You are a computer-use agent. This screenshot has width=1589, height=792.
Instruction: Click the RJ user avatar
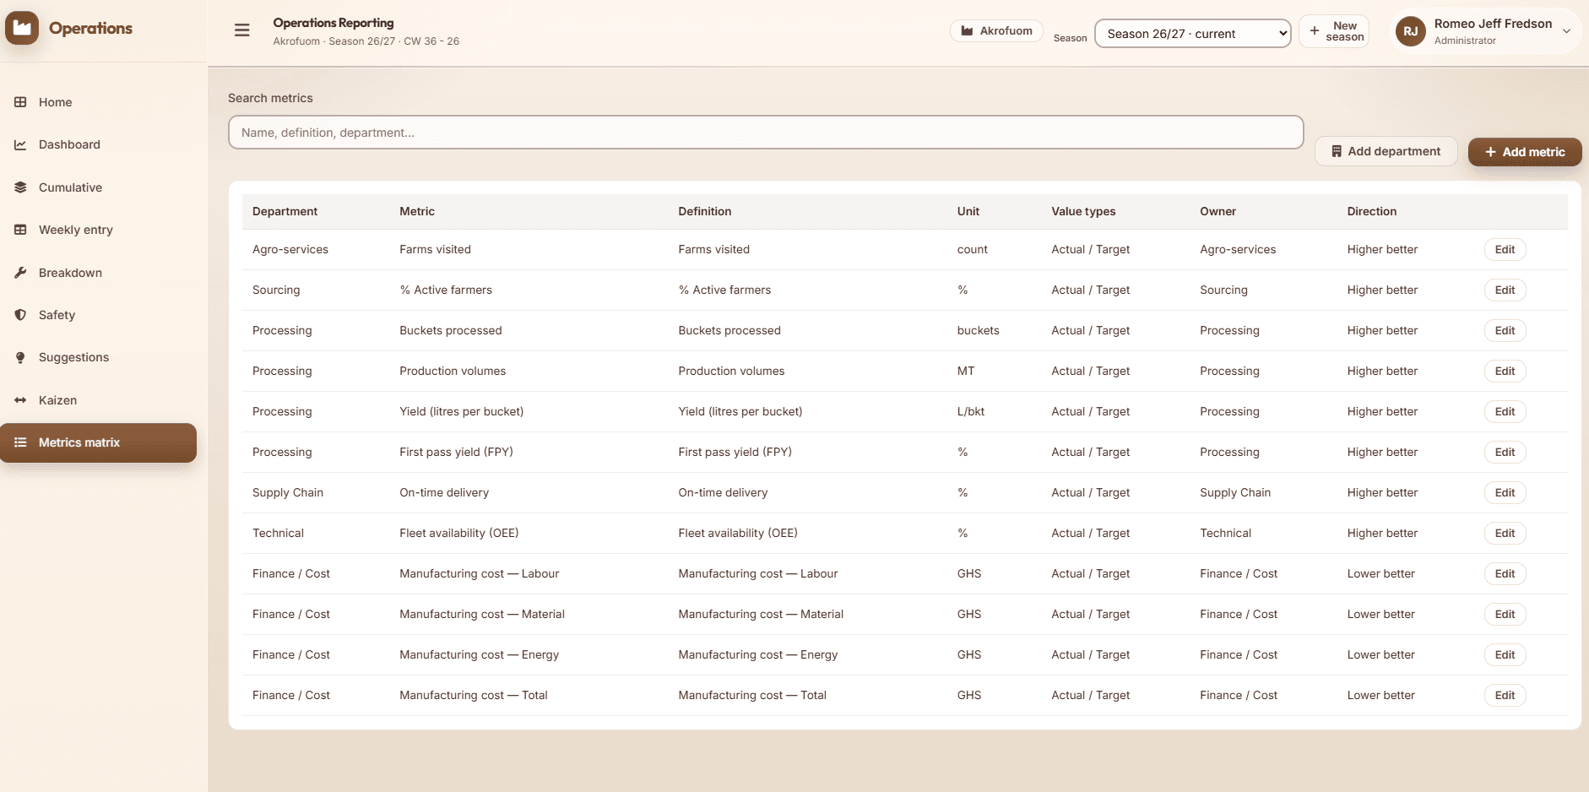1411,31
